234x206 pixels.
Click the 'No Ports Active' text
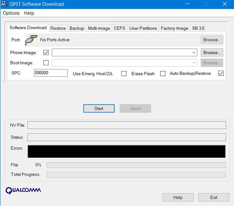click(x=55, y=40)
